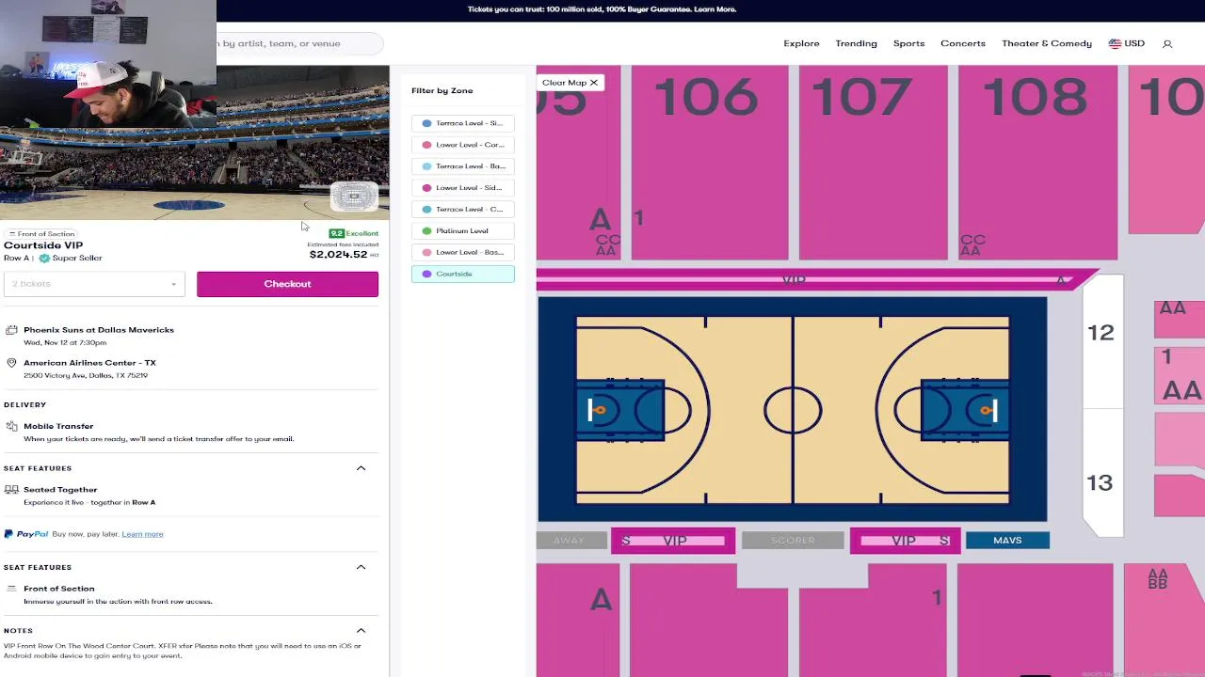Viewport: 1205px width, 677px height.
Task: Click the Checkout button
Action: click(x=287, y=284)
